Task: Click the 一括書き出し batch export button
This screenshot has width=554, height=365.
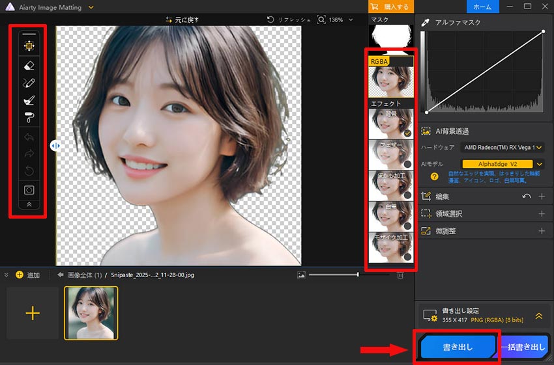Action: (x=525, y=347)
